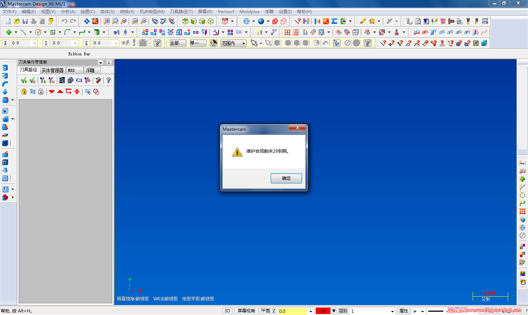Open the help icon on the ribbon bar
Viewport: 528px width, 315px height.
coord(157,43)
